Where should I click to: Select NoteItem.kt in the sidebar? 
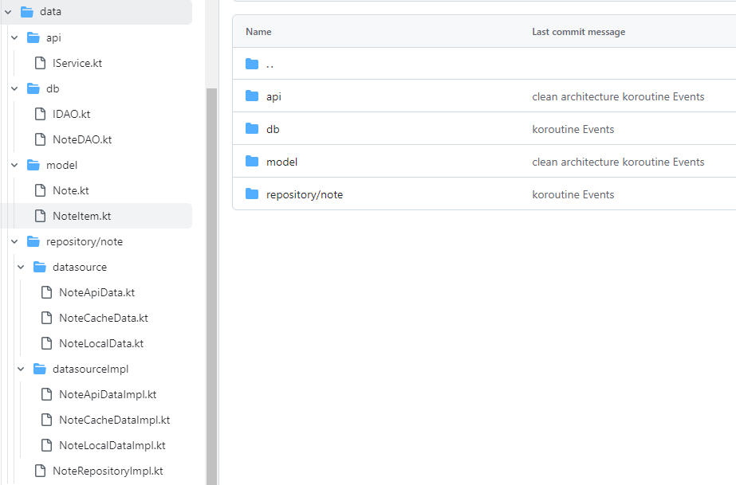pyautogui.click(x=81, y=216)
